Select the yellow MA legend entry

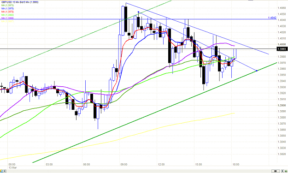(x=7, y=21)
